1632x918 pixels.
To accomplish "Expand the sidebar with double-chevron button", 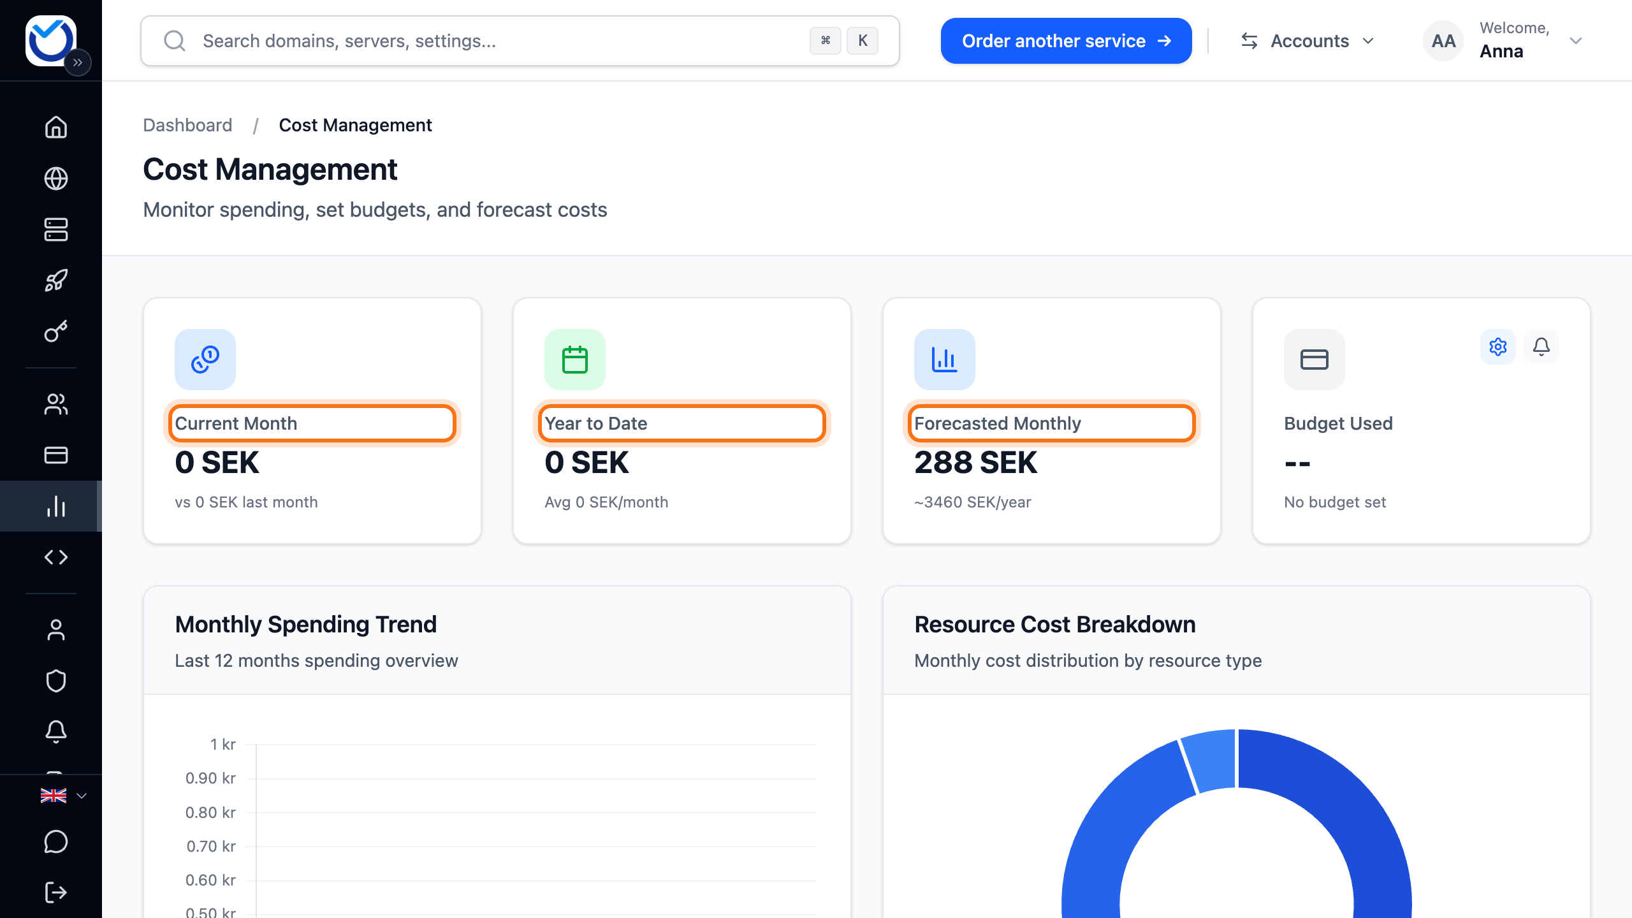I will pyautogui.click(x=78, y=62).
